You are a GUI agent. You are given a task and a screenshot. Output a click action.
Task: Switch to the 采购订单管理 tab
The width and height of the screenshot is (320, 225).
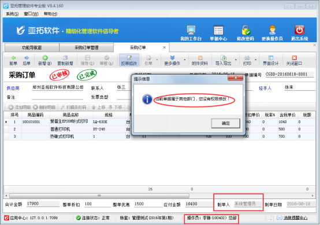[86, 47]
